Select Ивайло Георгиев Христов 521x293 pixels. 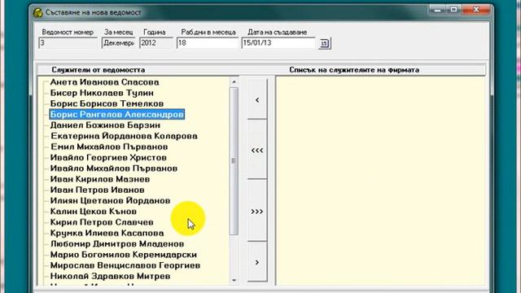tap(108, 157)
